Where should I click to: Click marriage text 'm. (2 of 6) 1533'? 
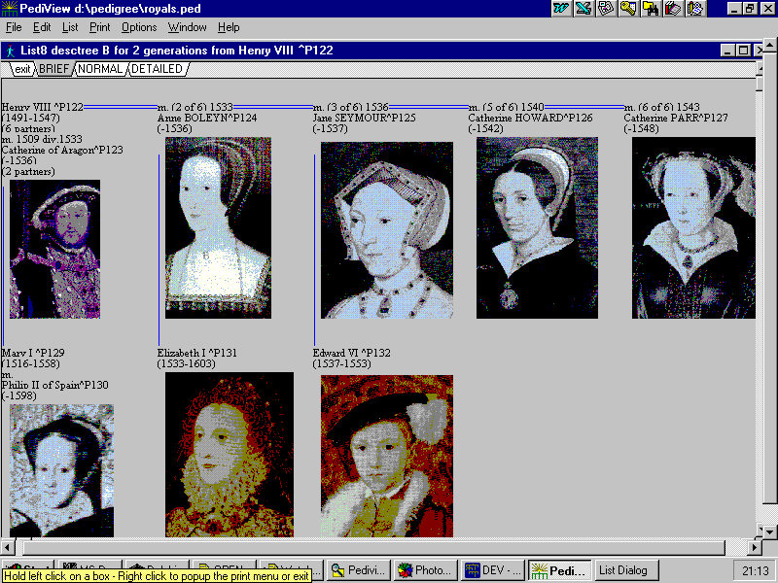point(195,107)
